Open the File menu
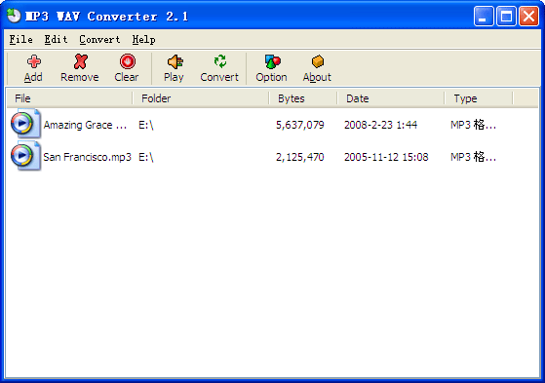Screen dimensions: 545x383 tap(20, 40)
